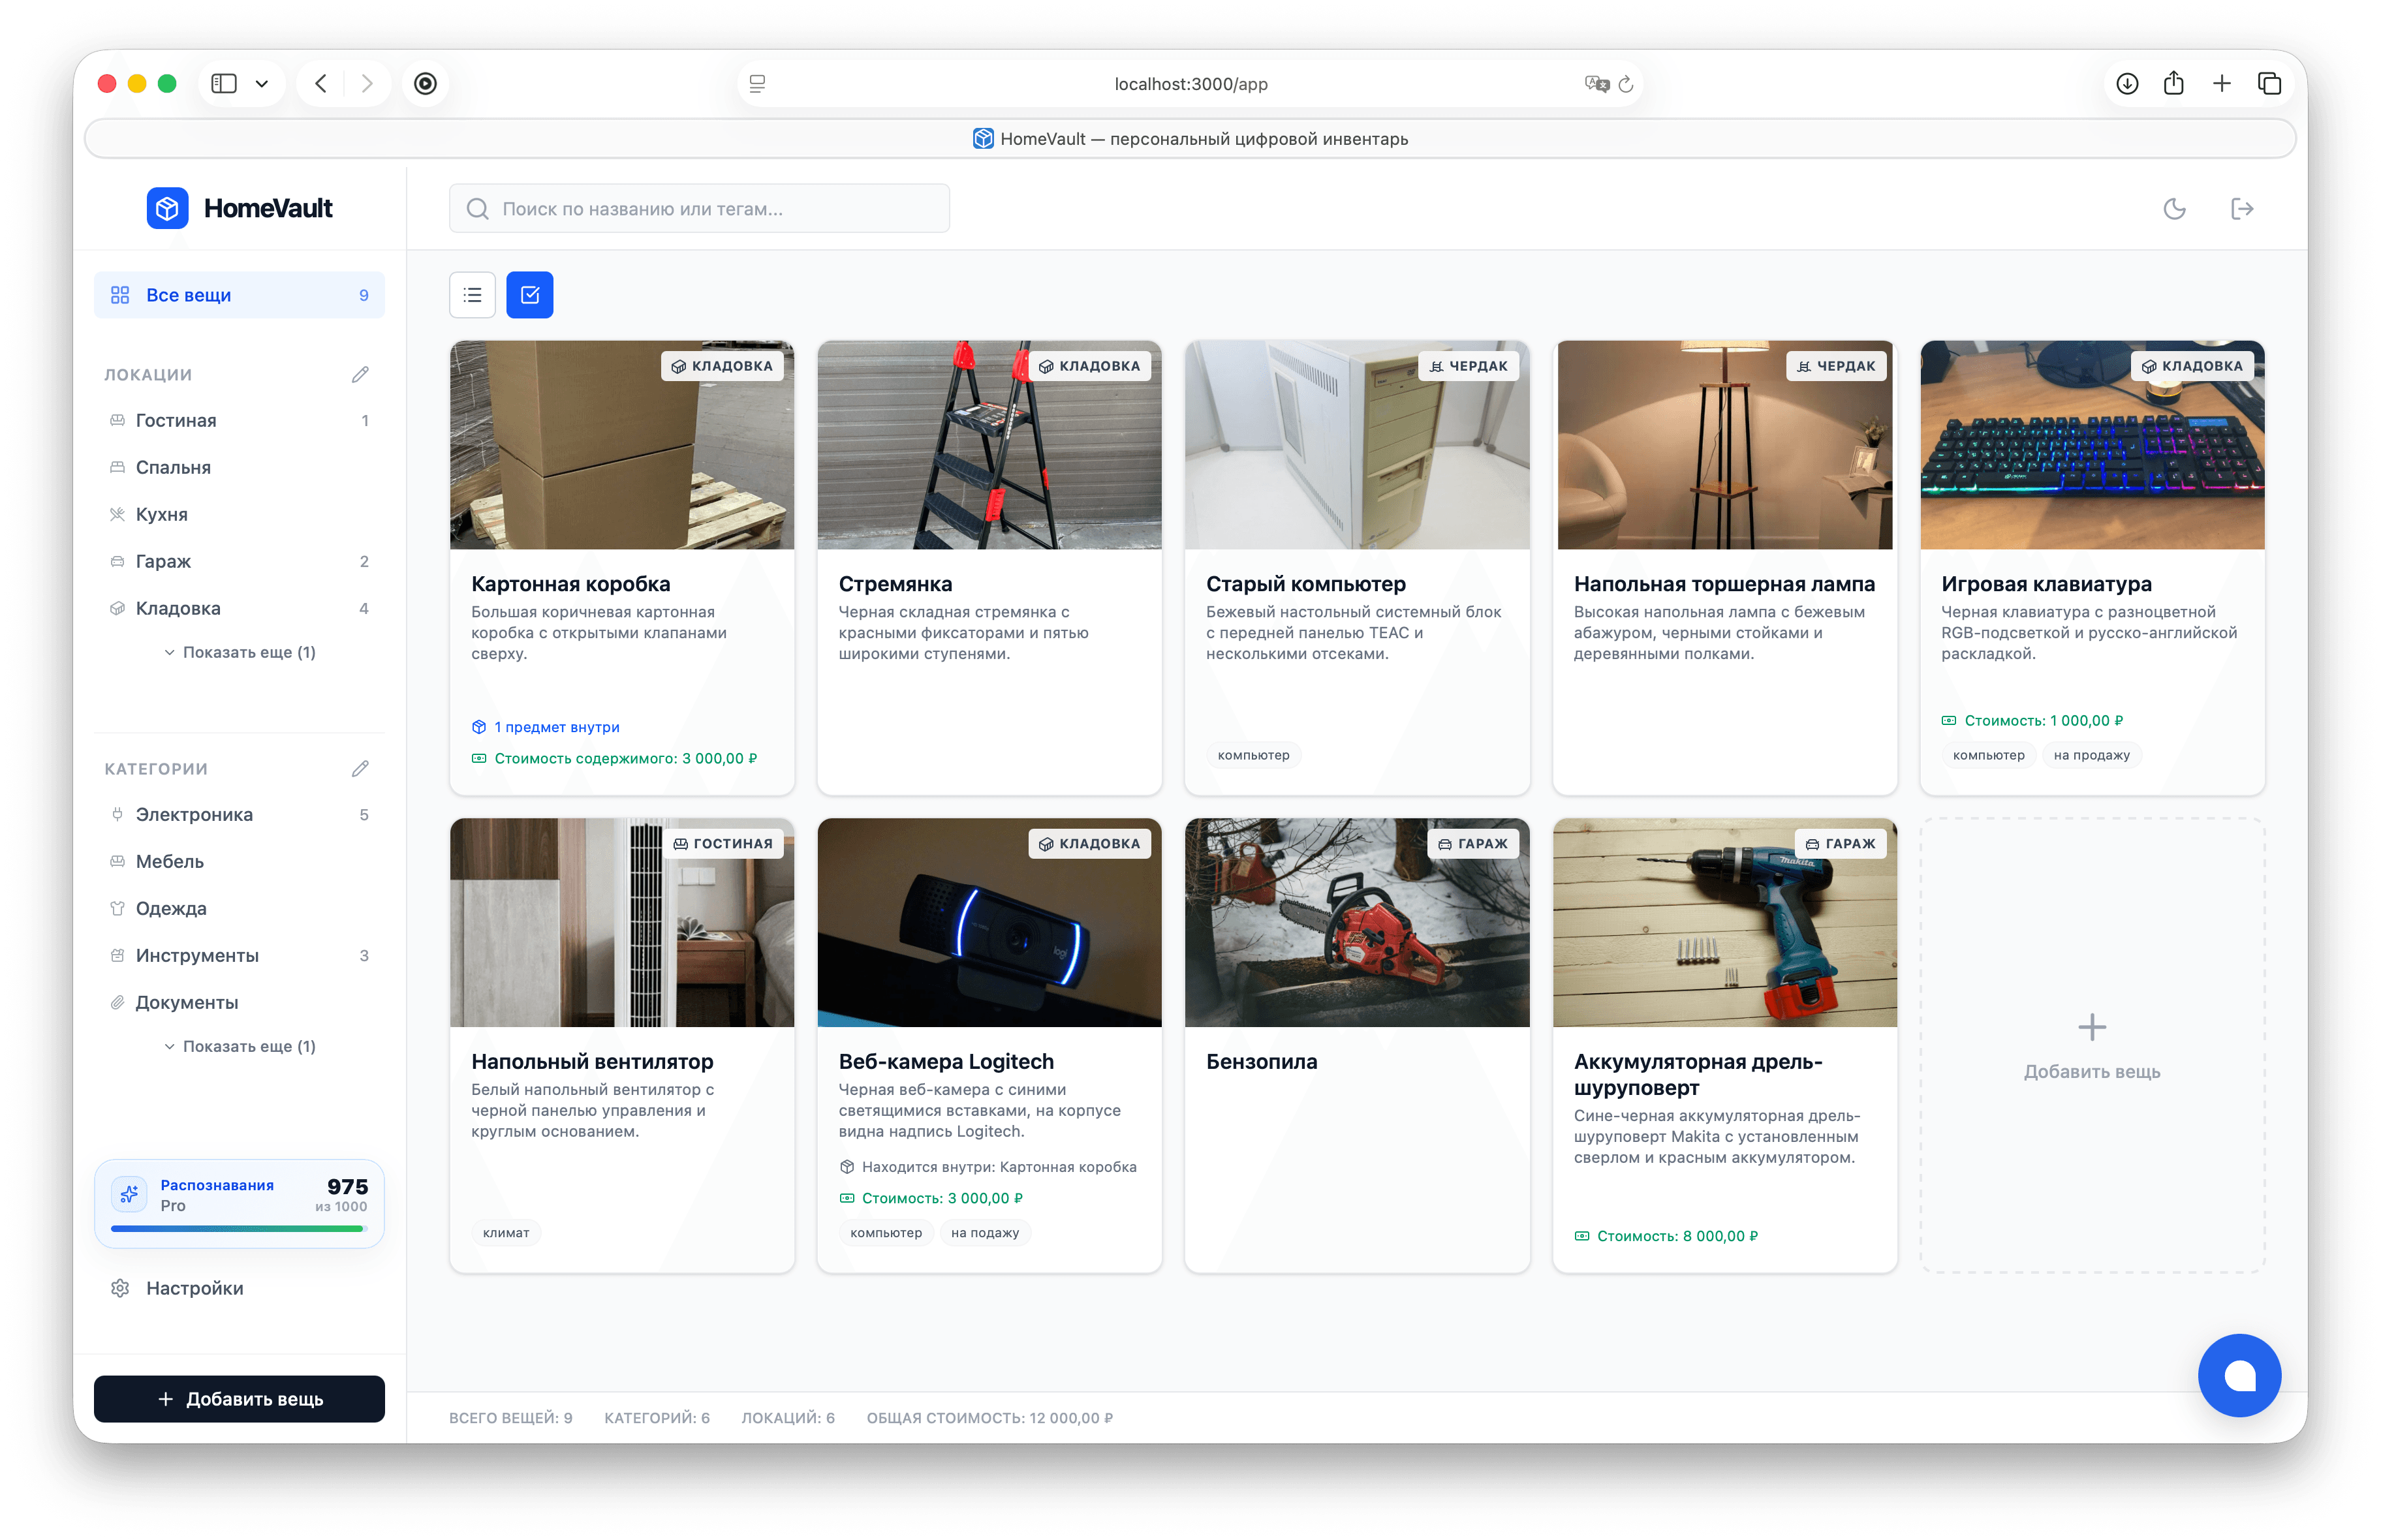The image size is (2381, 1540).
Task: Focus the search by name or tags field
Action: point(699,209)
